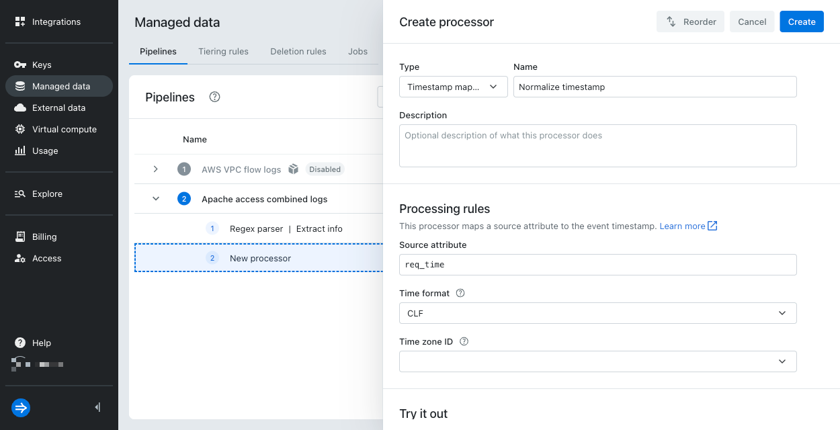Select the New processor row
Image resolution: width=840 pixels, height=430 pixels.
[x=259, y=258]
